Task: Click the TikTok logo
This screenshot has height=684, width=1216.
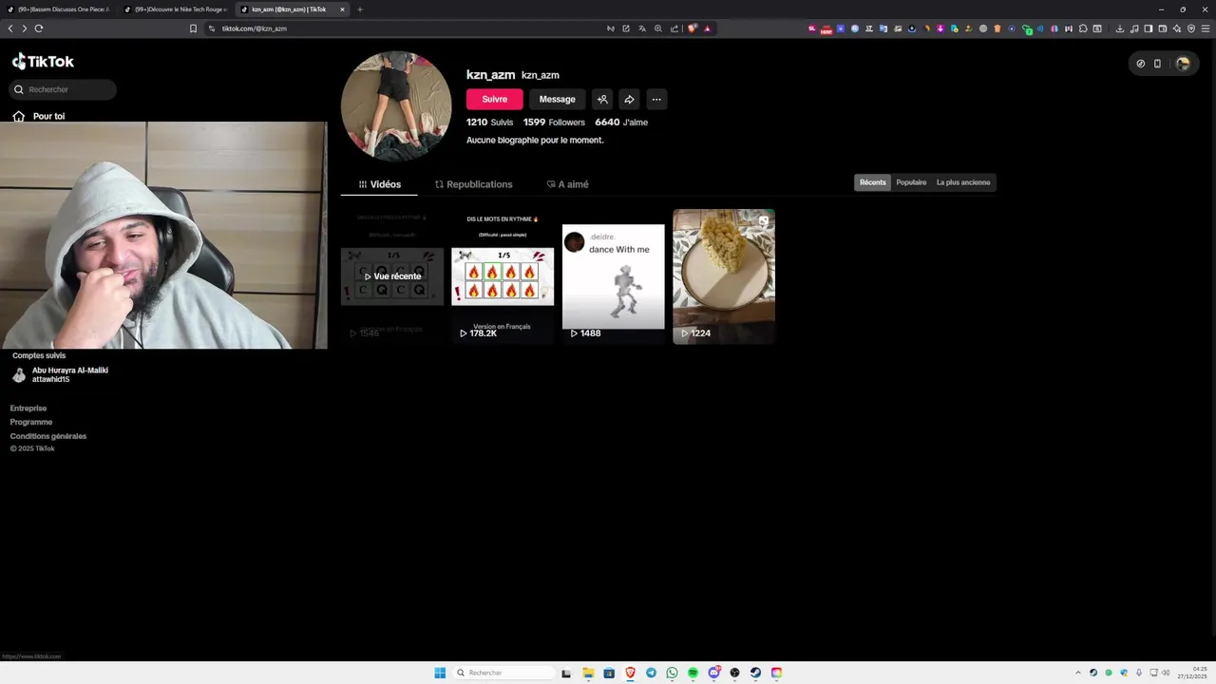Action: (43, 62)
